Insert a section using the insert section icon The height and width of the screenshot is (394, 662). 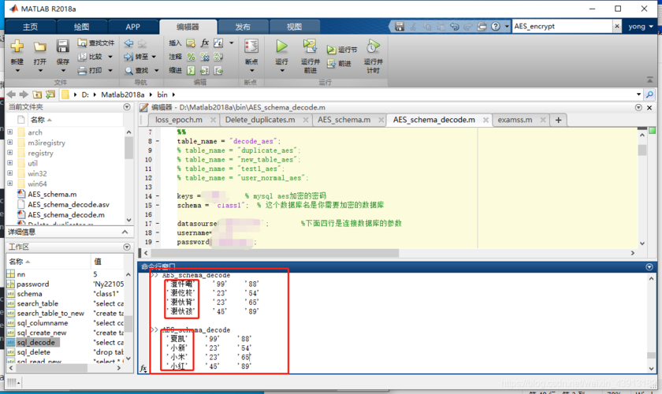click(191, 43)
